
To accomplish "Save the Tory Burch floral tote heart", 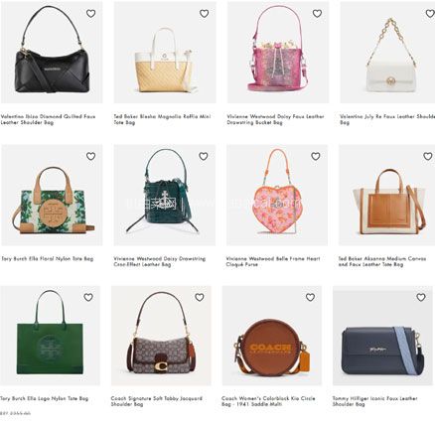I will [90, 156].
